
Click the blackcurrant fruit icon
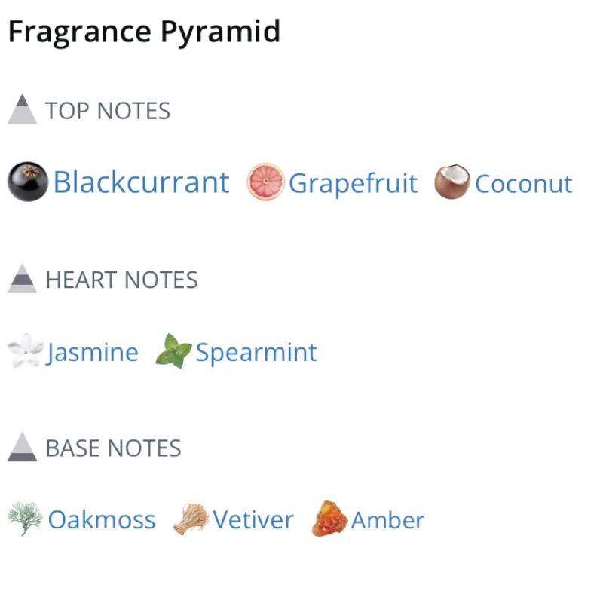[28, 183]
